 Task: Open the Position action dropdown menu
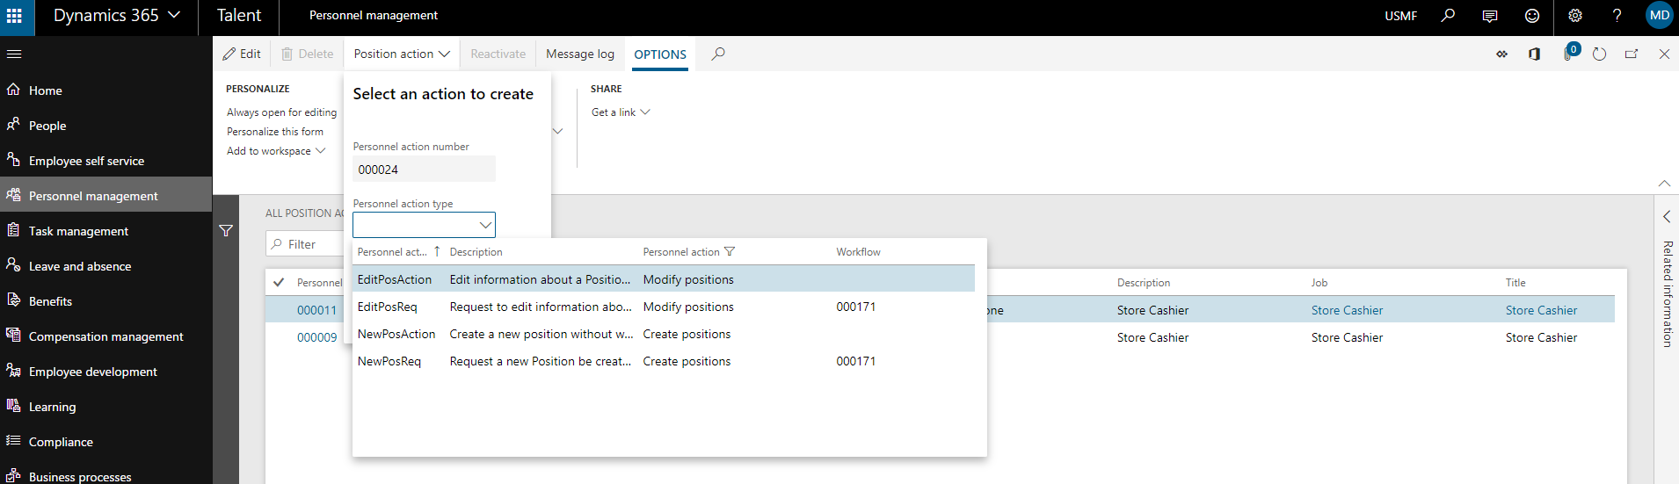click(402, 54)
